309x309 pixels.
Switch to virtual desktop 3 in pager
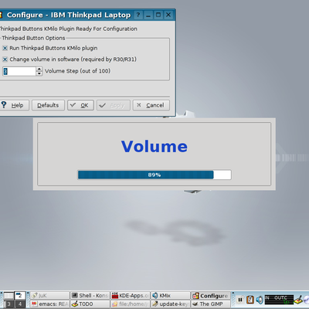tap(8, 304)
